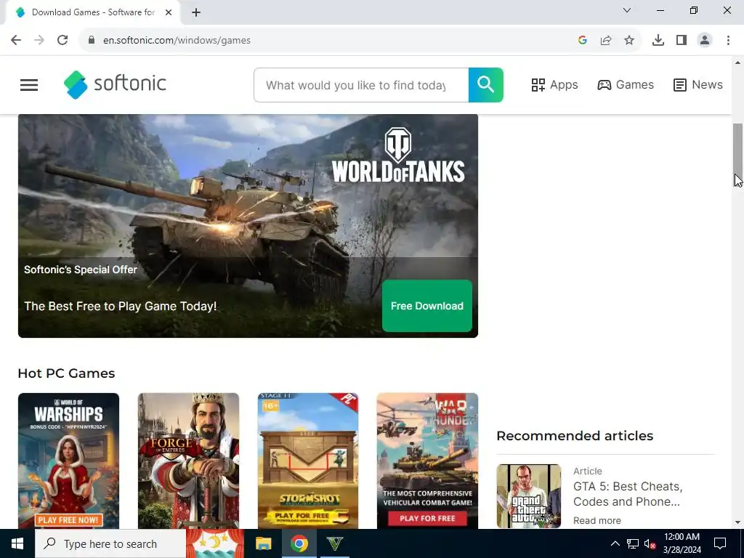The width and height of the screenshot is (744, 558).
Task: Click scrollbar up arrow
Action: pyautogui.click(x=737, y=62)
